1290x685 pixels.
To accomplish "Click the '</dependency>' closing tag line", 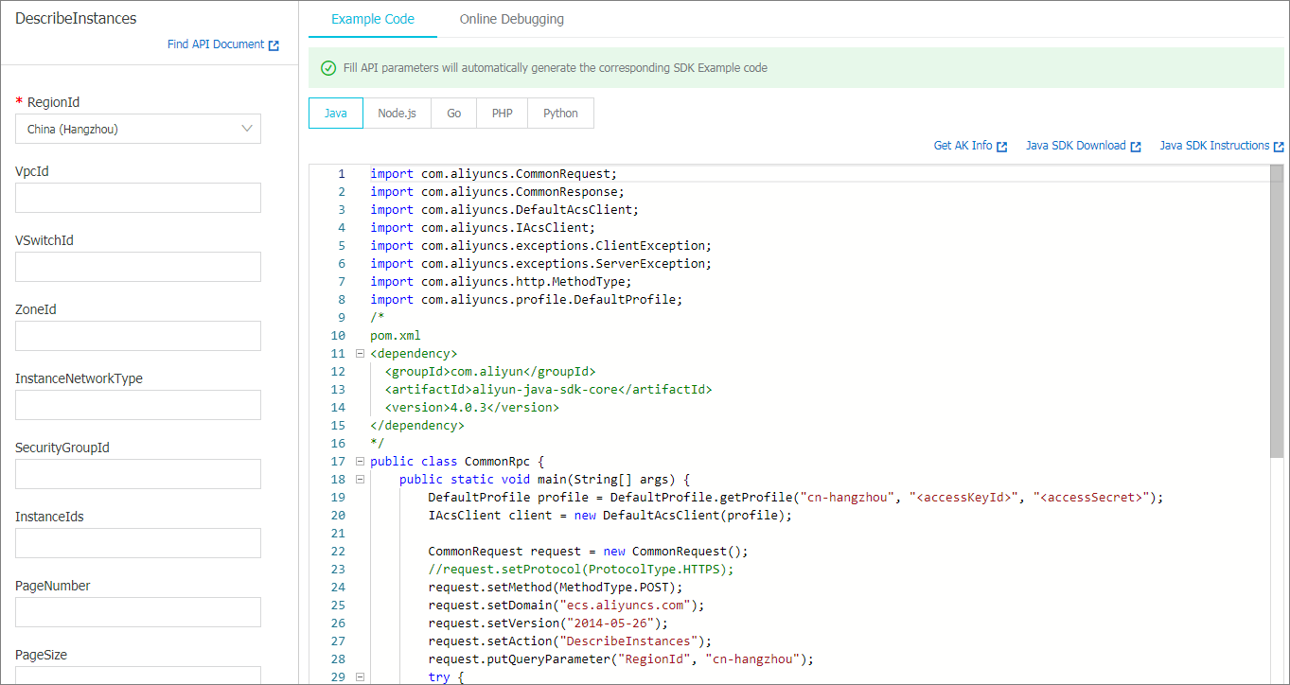I will (x=417, y=426).
